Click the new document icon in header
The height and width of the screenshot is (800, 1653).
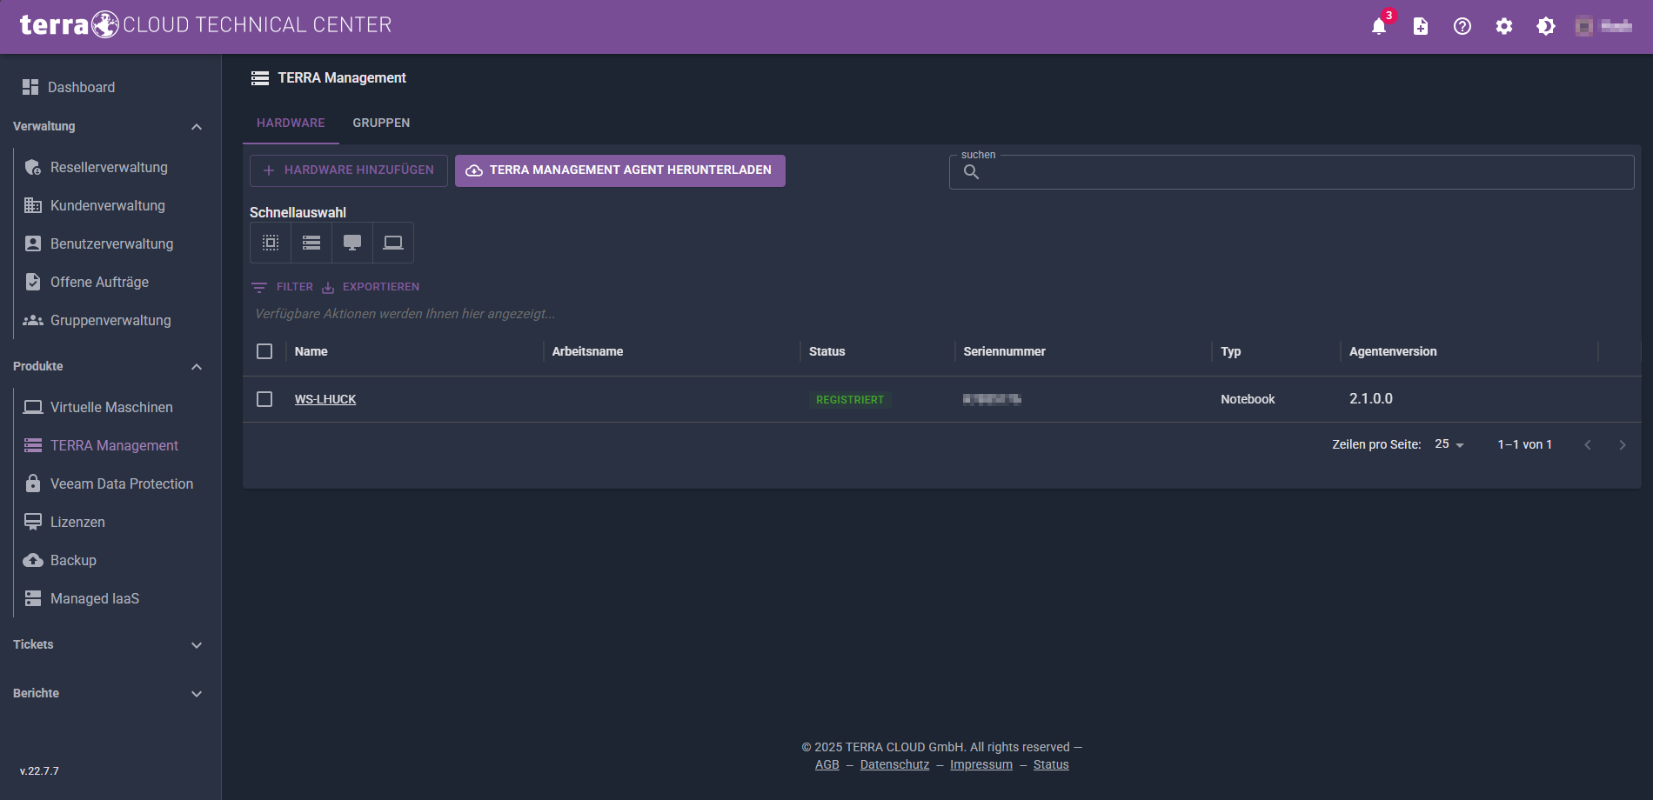click(1421, 26)
